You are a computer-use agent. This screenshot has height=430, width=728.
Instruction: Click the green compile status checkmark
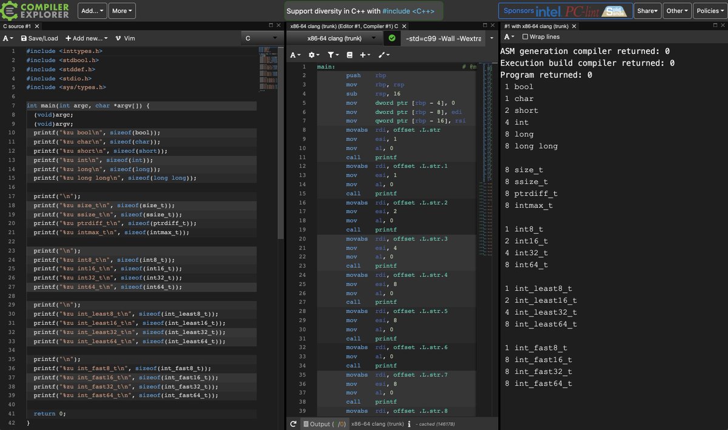pyautogui.click(x=392, y=38)
